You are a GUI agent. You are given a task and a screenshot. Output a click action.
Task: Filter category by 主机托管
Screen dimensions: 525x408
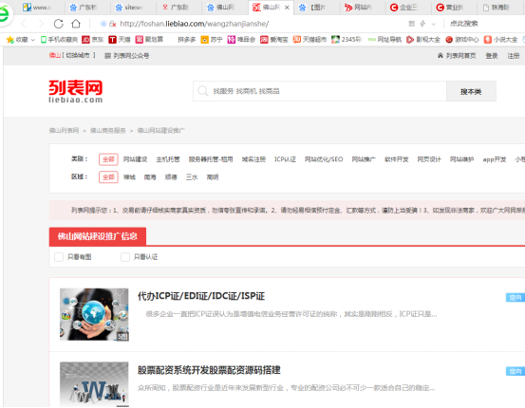click(168, 159)
